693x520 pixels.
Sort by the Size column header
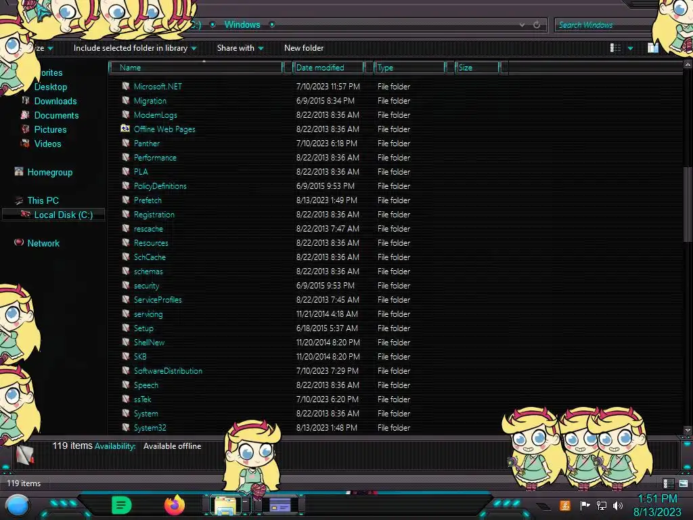pos(477,67)
